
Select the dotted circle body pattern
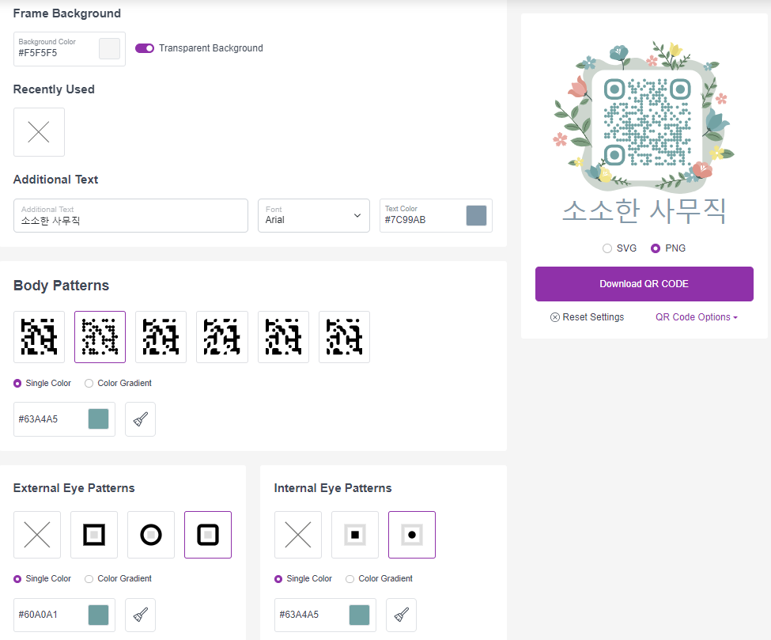(100, 337)
